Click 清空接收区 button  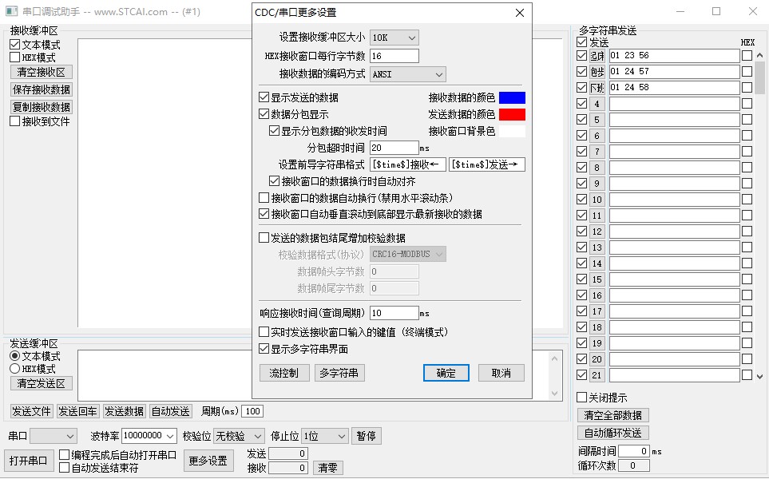42,72
